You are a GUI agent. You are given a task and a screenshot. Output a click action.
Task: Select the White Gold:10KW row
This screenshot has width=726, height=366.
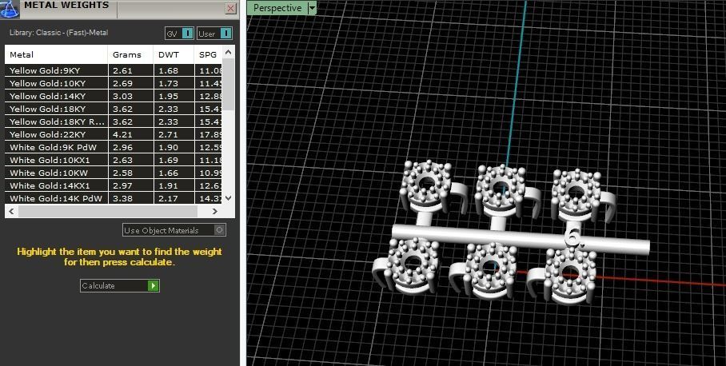[114, 173]
